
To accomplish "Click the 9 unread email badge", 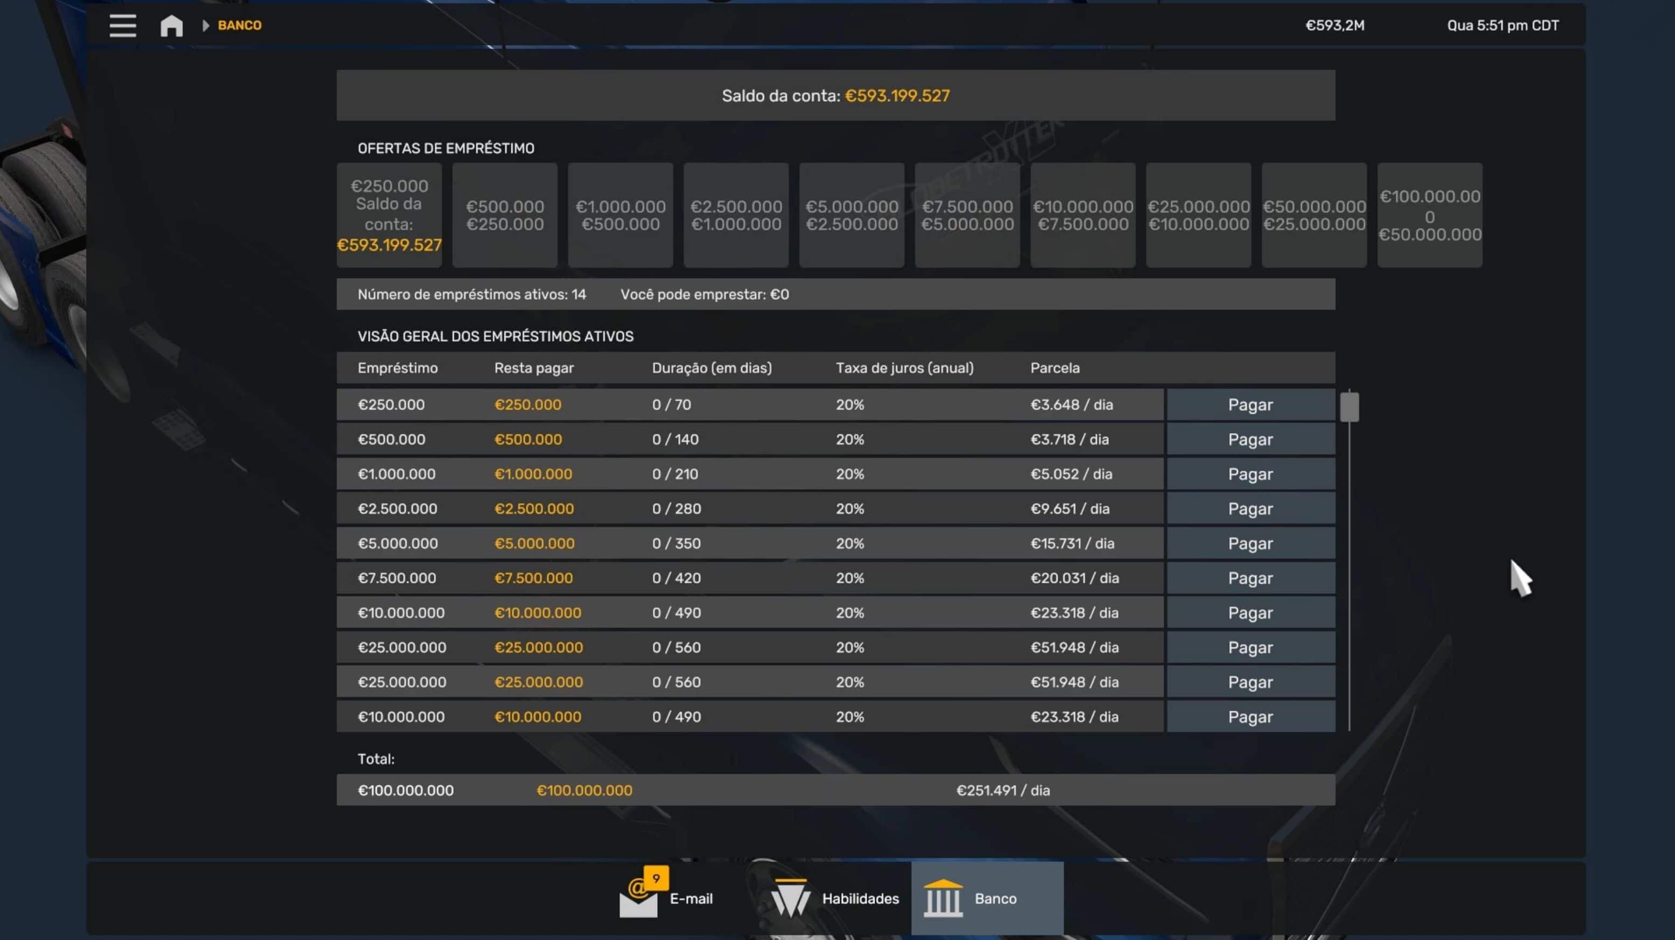I will pyautogui.click(x=656, y=878).
